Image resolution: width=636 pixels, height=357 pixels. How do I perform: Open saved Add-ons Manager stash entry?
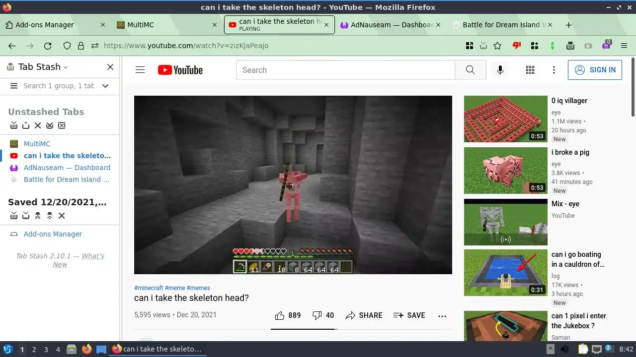(53, 234)
